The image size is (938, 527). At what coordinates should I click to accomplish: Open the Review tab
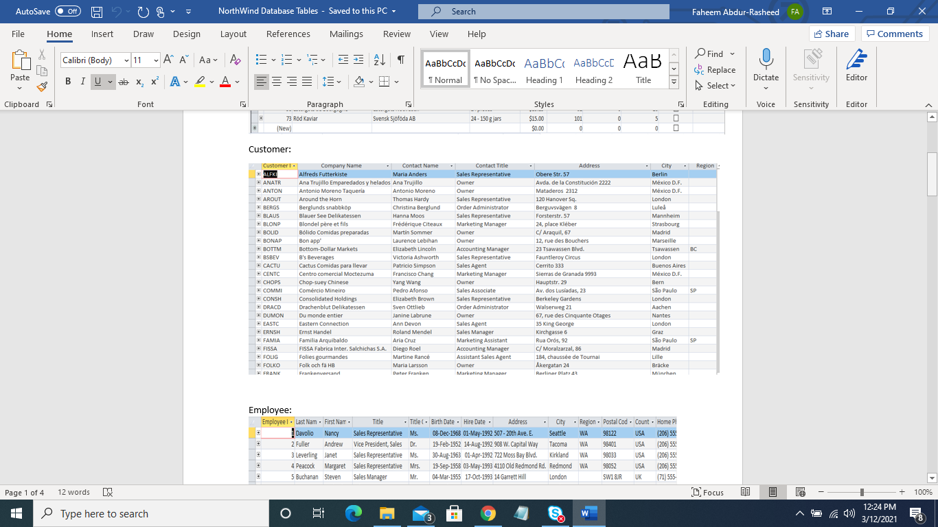click(397, 34)
